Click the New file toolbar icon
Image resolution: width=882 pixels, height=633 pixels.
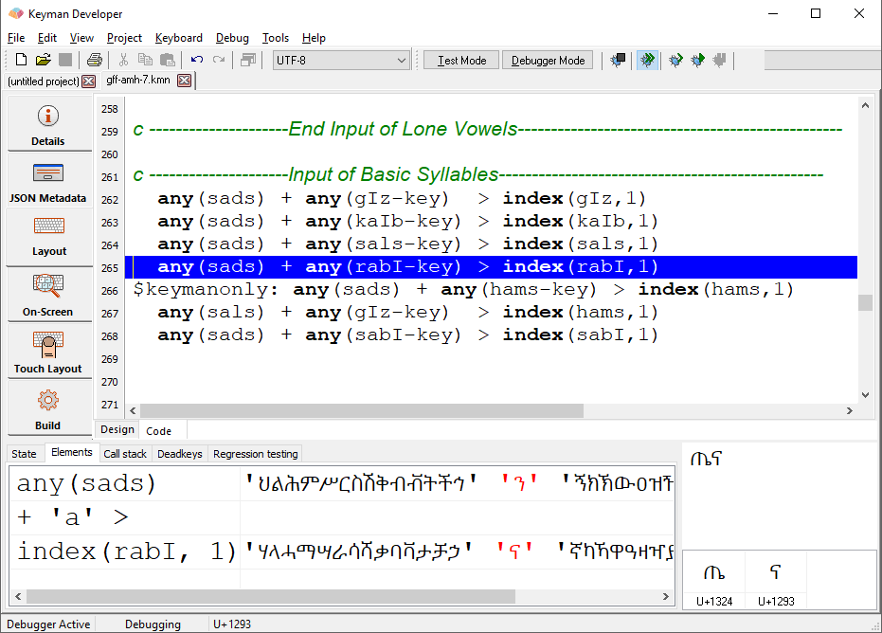(21, 60)
